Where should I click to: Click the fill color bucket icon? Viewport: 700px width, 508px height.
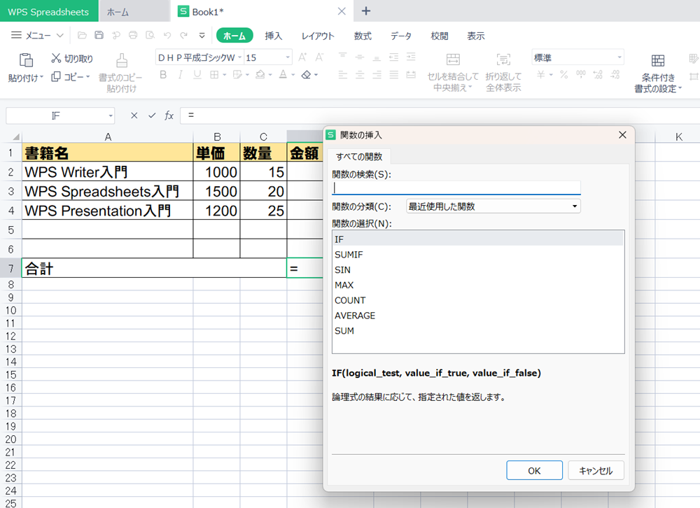(x=260, y=75)
